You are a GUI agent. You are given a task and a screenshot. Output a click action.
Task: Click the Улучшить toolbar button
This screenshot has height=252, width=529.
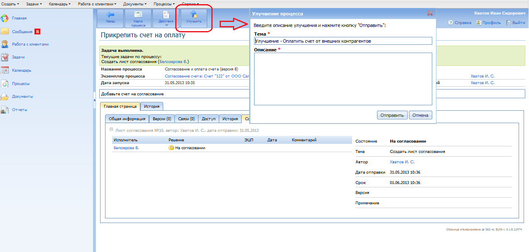(x=194, y=18)
